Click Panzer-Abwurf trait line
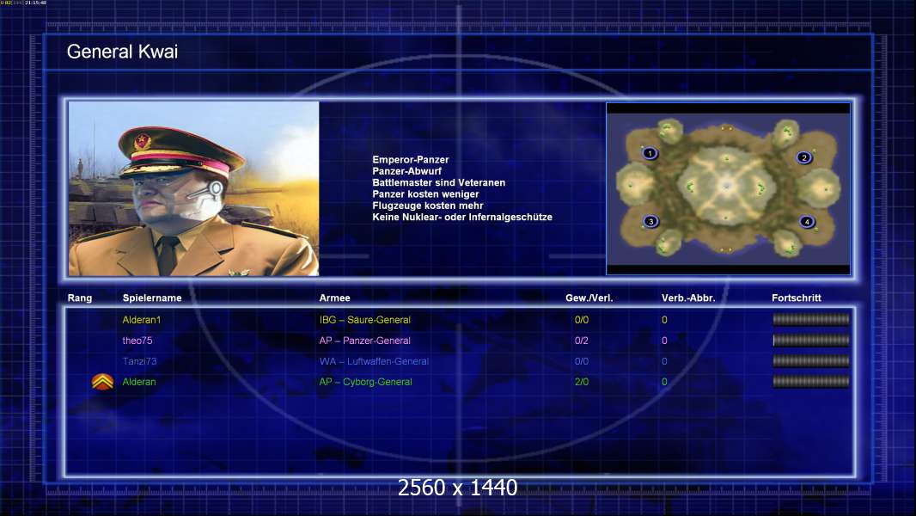Viewport: 916px width, 516px height. pos(406,171)
